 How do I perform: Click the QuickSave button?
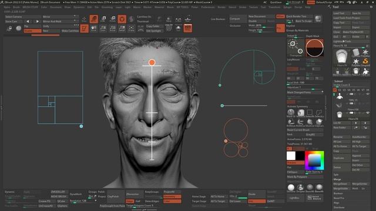276,2
